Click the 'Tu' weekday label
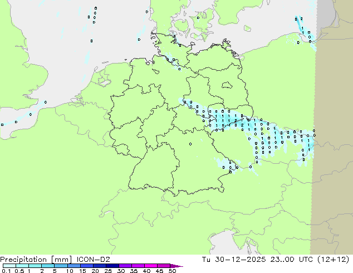Image resolution: width=353 pixels, height=273 pixels. point(206,260)
